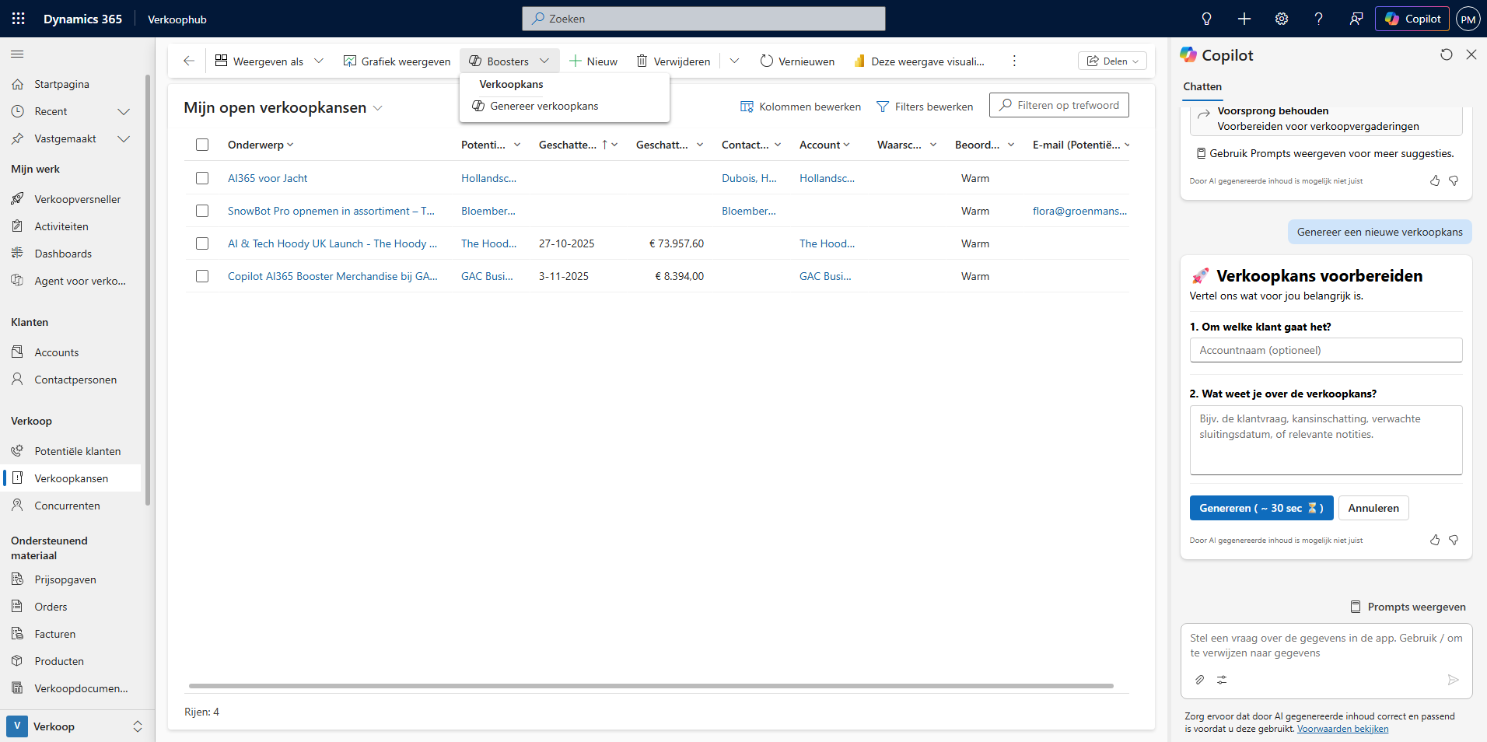Click the back arrow in the command bar
1487x742 pixels.
pyautogui.click(x=189, y=61)
